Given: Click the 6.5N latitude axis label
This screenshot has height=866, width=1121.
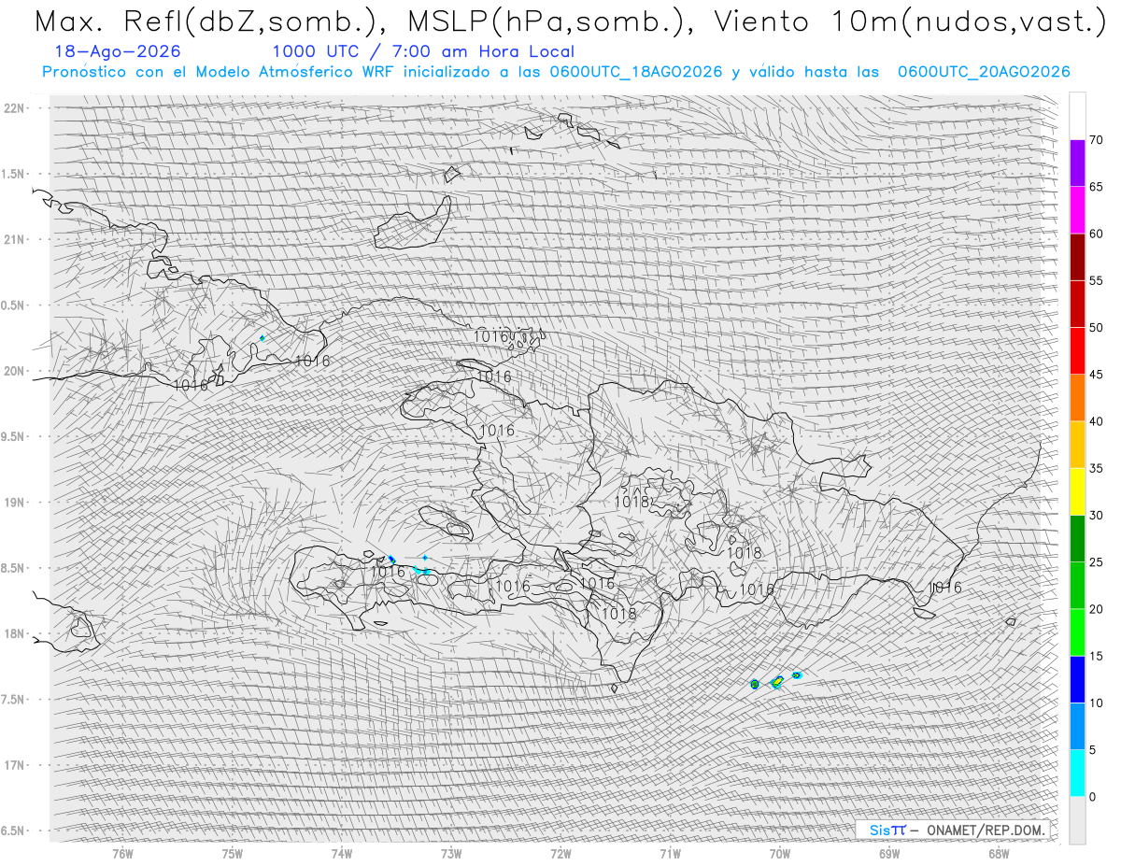Looking at the screenshot, I should (x=14, y=831).
